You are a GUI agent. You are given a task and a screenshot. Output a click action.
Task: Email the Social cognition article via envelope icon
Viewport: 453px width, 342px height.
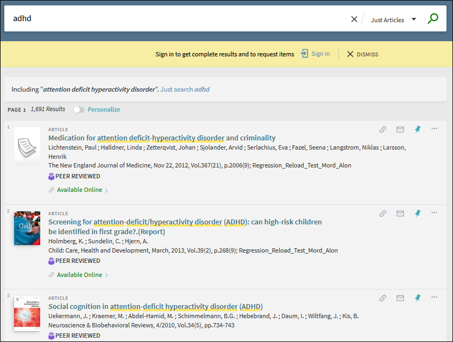[x=400, y=298]
